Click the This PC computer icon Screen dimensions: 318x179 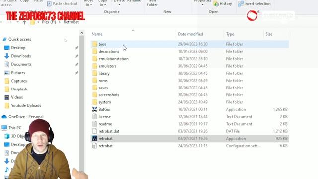pos(4,128)
